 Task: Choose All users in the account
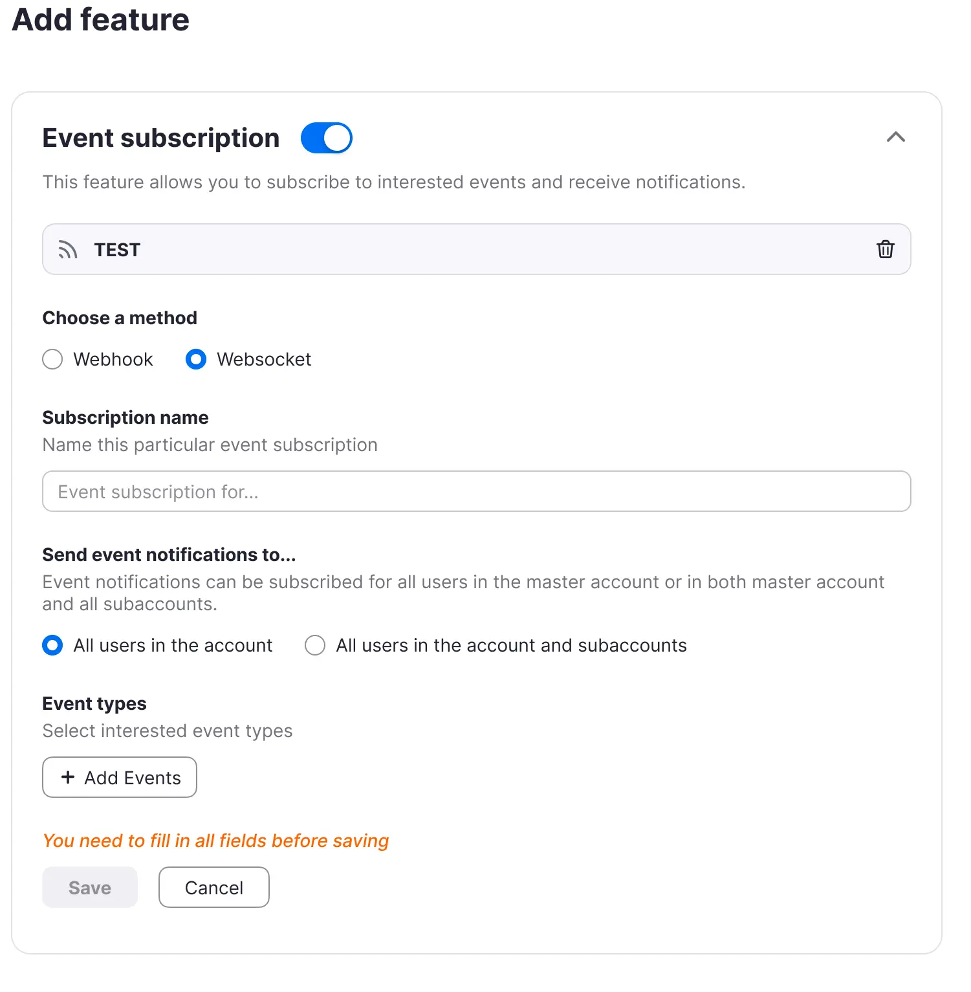(x=52, y=645)
